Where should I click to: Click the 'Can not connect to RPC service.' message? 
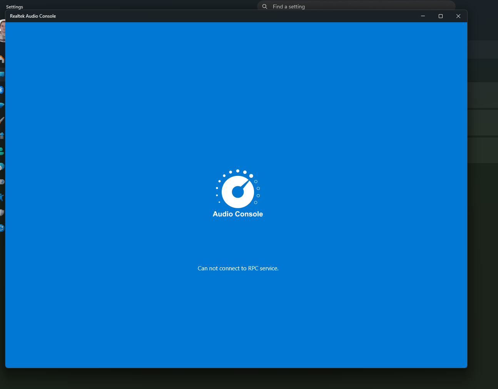238,268
